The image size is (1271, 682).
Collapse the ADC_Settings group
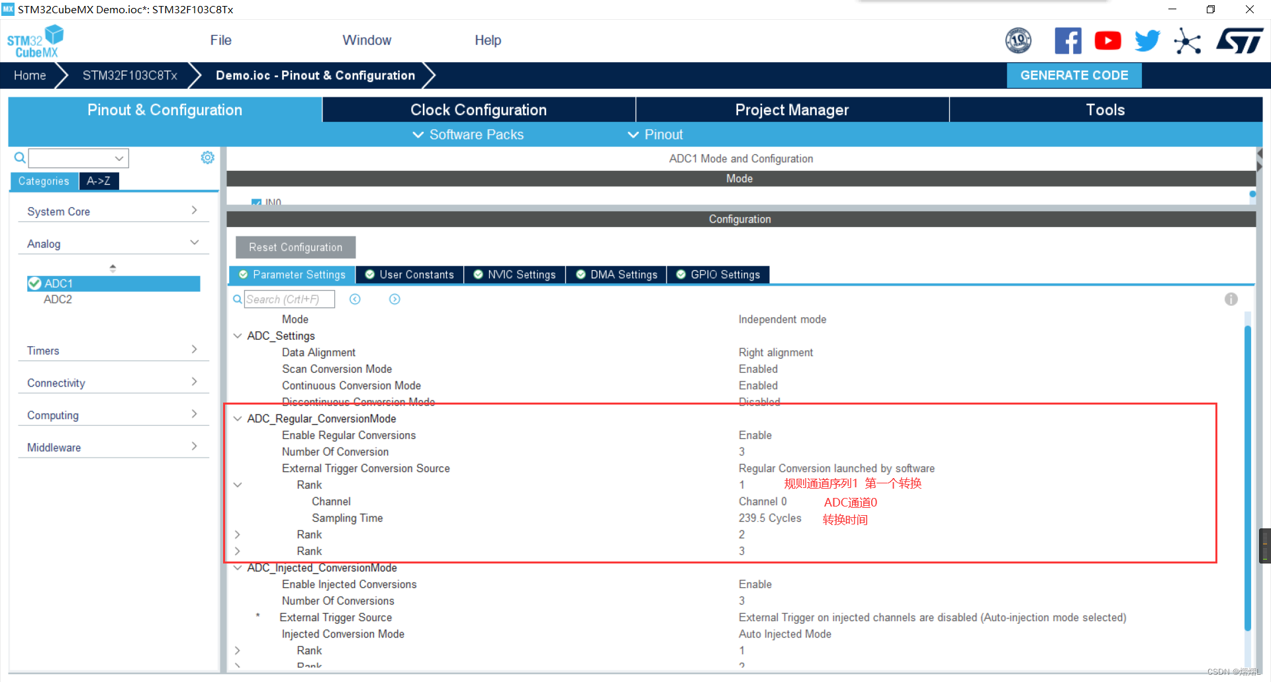tap(237, 336)
